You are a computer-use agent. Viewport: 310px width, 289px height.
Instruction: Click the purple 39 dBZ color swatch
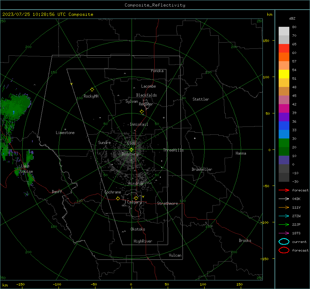pyautogui.click(x=284, y=117)
